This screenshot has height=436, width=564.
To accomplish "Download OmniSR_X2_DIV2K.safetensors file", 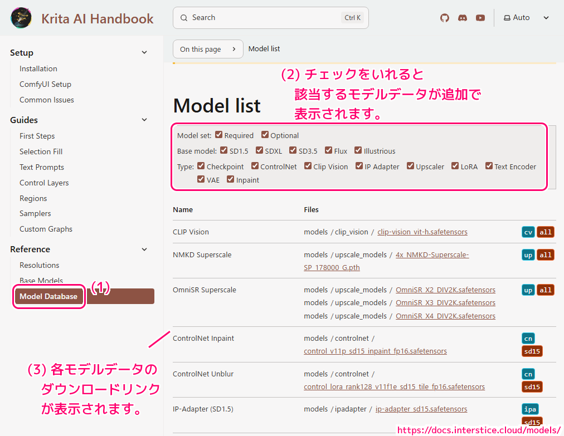I will tap(445, 290).
